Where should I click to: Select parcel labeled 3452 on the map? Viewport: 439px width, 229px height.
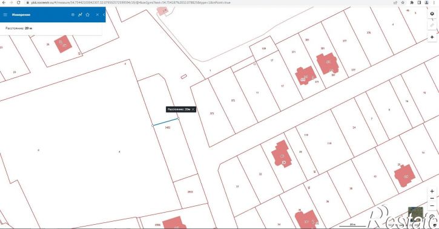click(168, 127)
